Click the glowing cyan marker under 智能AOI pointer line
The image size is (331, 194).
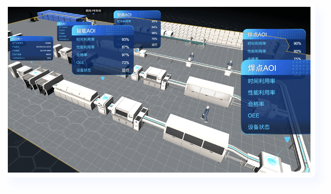(x=105, y=98)
